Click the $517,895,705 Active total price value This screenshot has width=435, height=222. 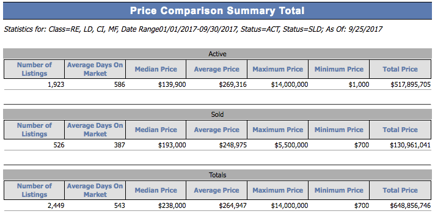(x=411, y=84)
